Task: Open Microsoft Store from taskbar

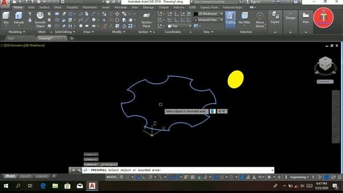Action: coord(68,186)
